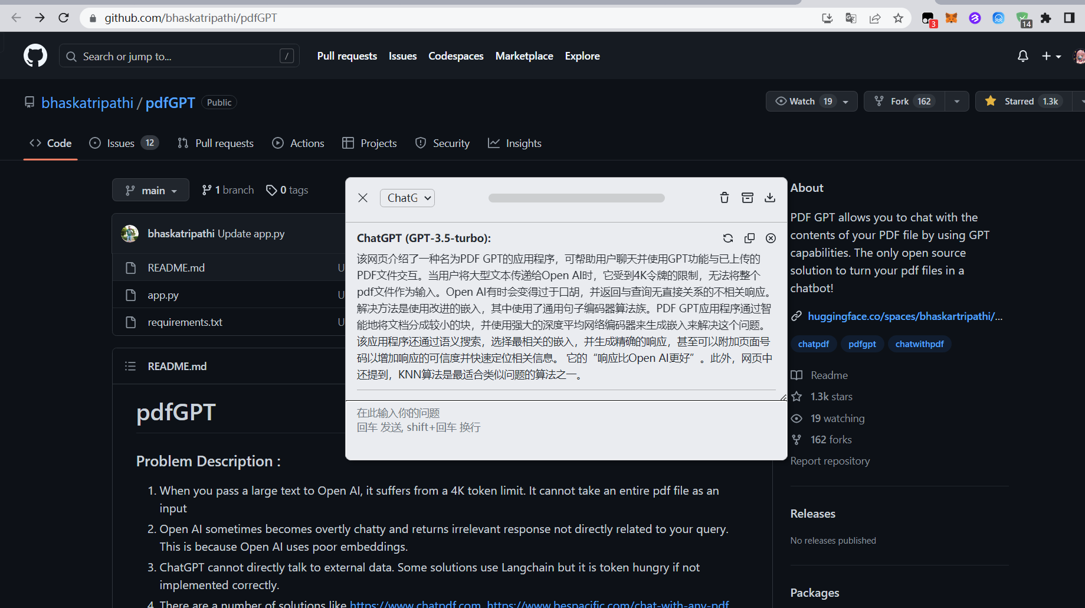1085x608 pixels.
Task: Click the Fork button
Action: [904, 102]
